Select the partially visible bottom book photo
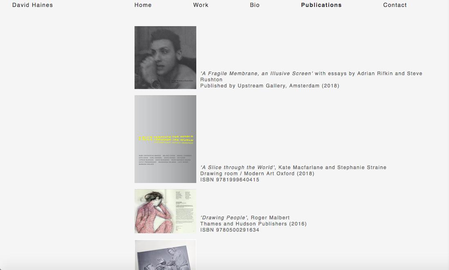 (x=165, y=255)
